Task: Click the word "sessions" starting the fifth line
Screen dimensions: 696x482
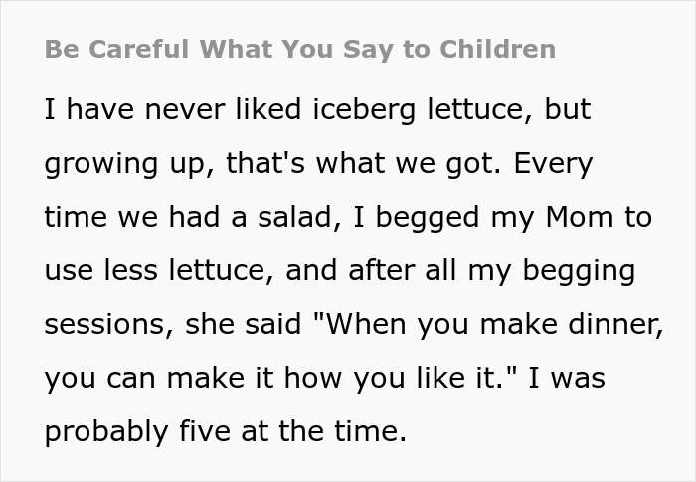Action: [x=111, y=325]
